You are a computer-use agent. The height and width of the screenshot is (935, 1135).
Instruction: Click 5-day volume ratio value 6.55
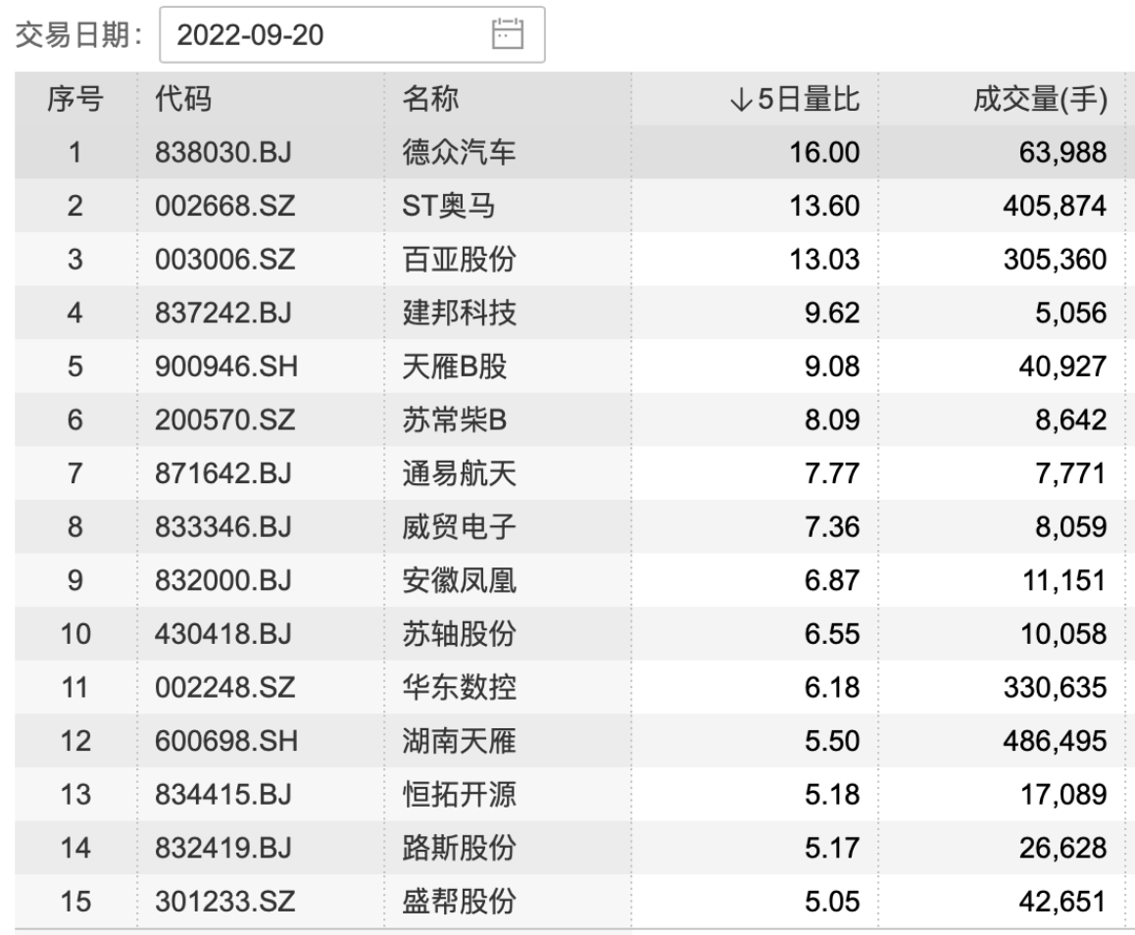pos(832,634)
